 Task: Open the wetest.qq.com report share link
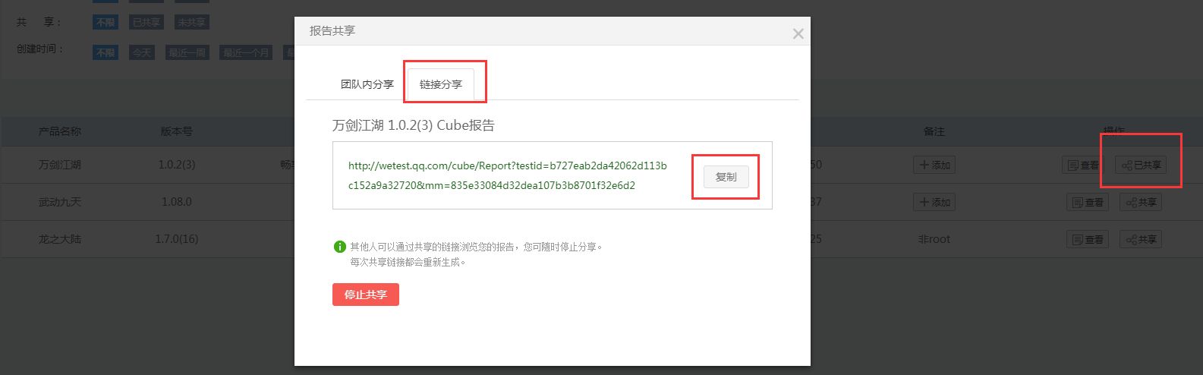[x=507, y=175]
